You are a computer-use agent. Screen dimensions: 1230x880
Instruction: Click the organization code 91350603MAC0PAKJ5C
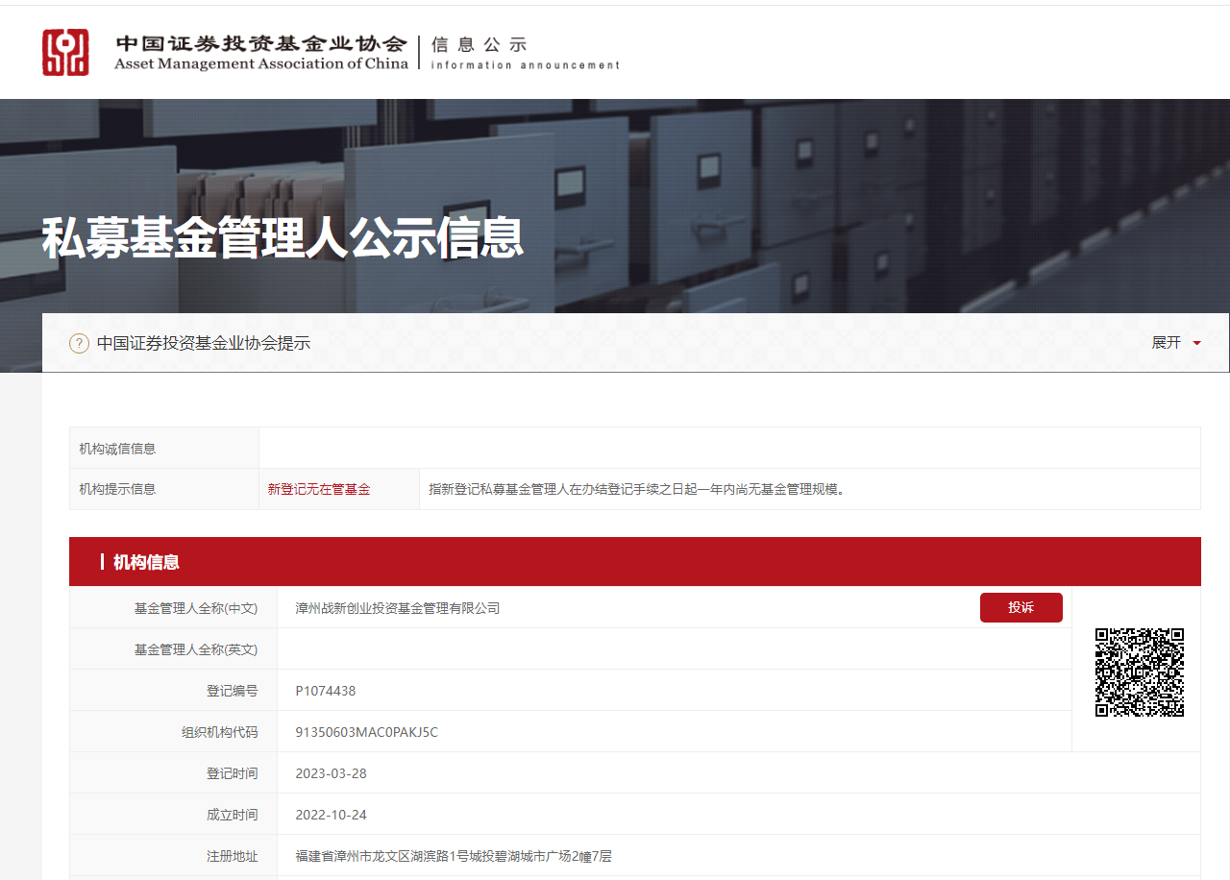coord(366,732)
